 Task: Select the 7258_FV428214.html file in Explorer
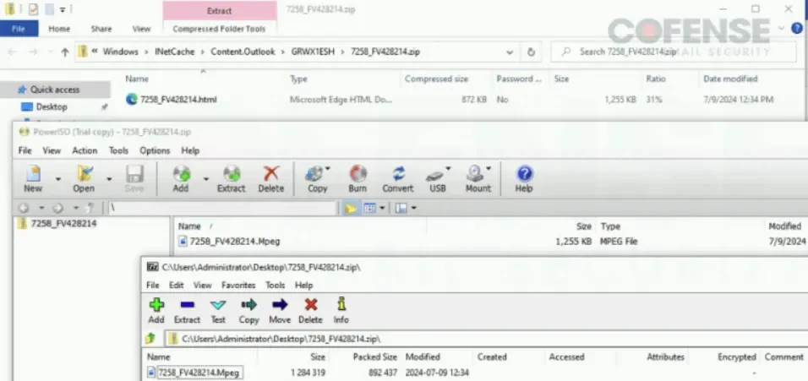[177, 100]
